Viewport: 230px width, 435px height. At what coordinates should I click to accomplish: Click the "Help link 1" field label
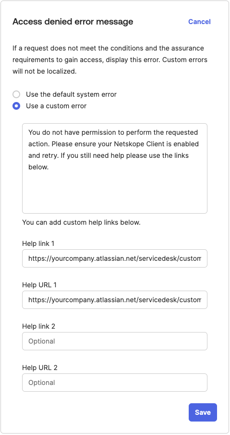tap(38, 243)
